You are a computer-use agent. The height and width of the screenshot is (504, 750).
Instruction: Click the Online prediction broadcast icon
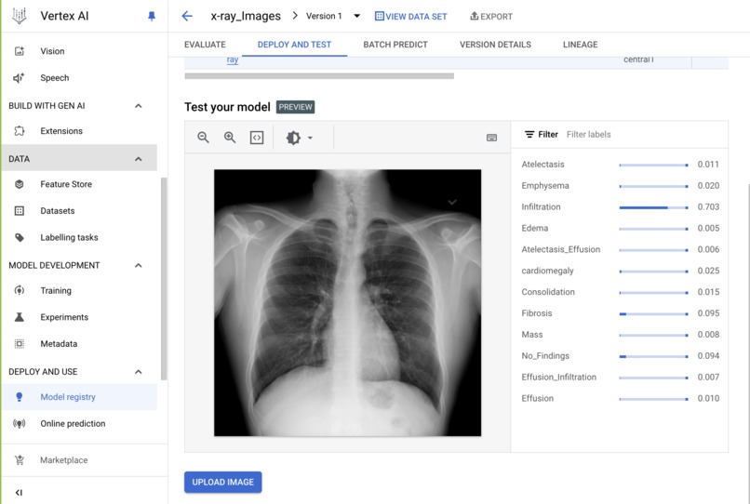20,424
